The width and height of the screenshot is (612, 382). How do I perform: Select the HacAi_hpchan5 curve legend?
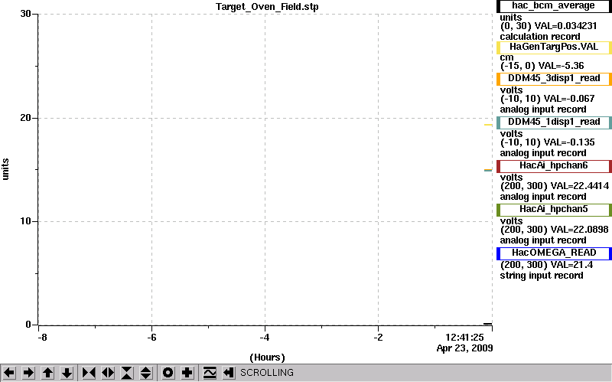coord(553,210)
